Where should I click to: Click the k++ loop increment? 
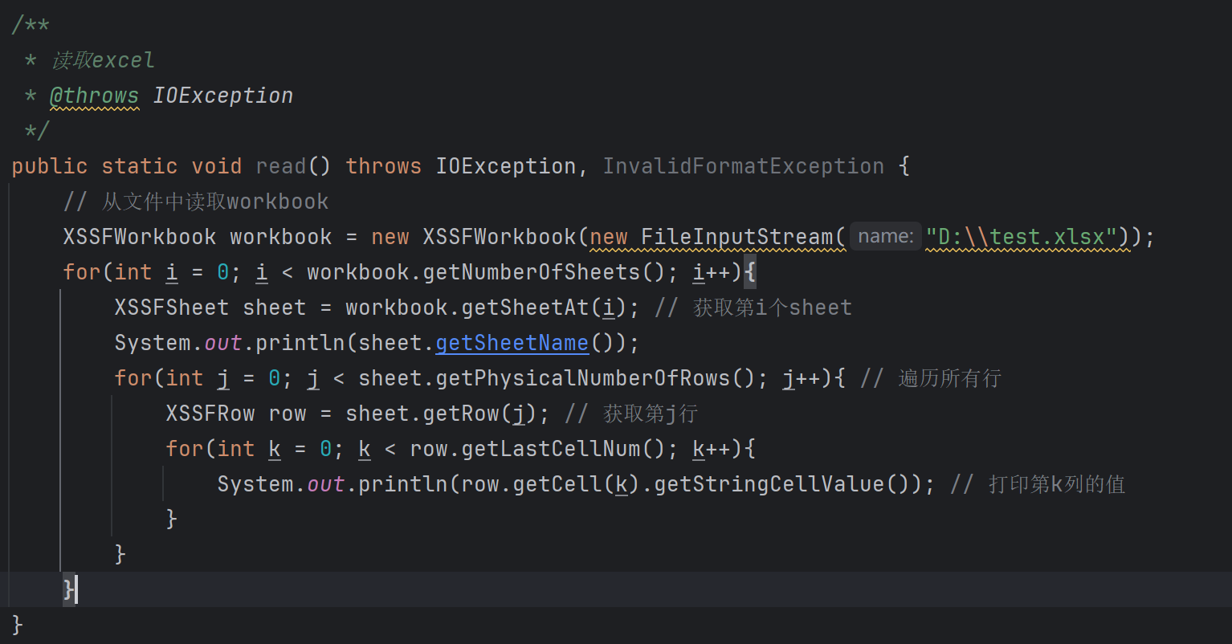click(712, 449)
